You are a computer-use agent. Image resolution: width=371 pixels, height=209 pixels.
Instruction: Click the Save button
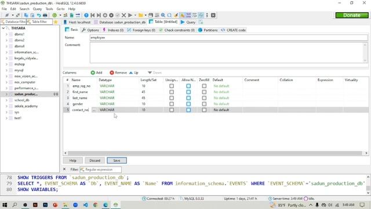point(117,160)
